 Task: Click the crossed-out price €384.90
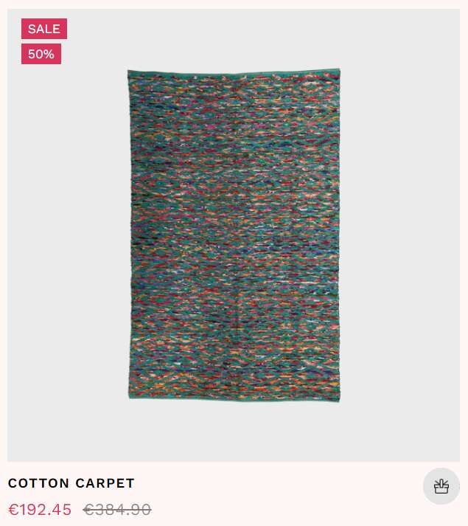tap(117, 510)
